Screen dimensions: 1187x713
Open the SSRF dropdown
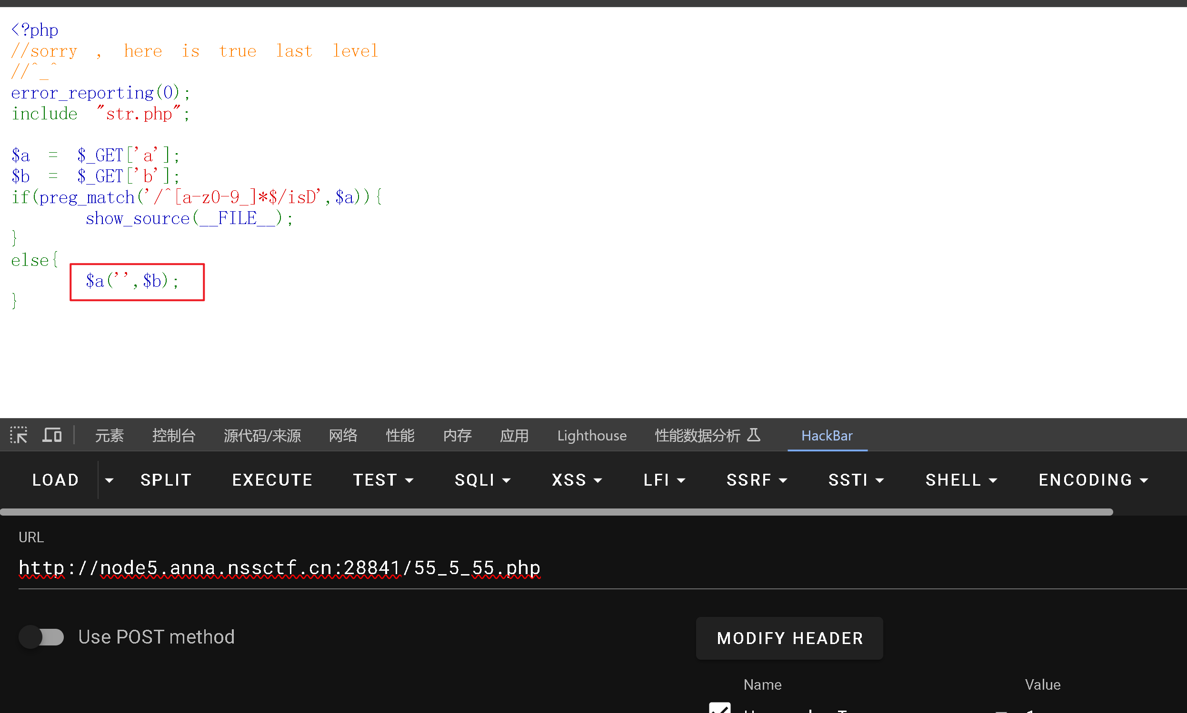pos(757,480)
